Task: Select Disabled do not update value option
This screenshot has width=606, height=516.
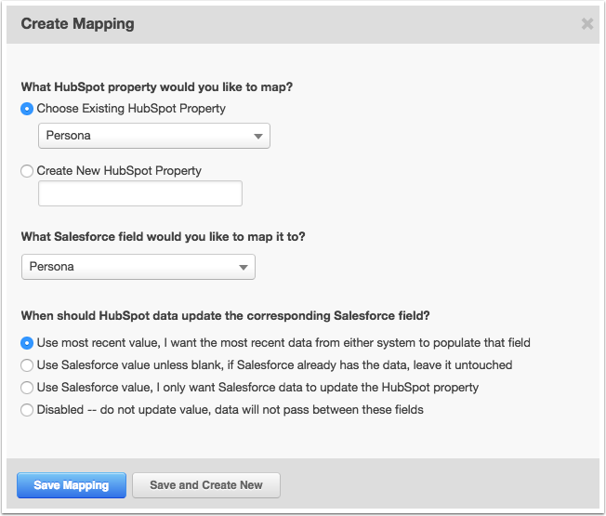Action: pos(27,410)
